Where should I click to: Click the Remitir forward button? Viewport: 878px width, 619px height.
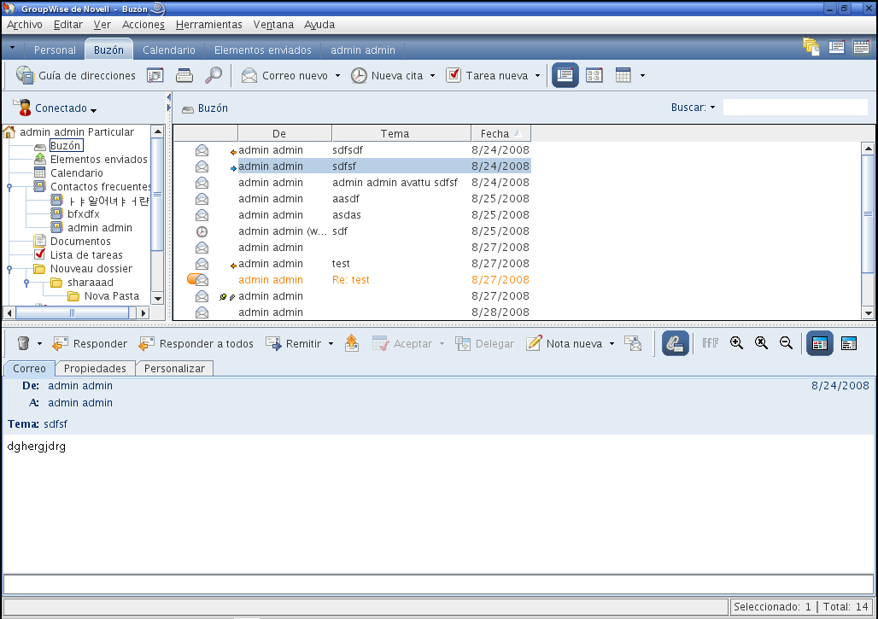(294, 343)
